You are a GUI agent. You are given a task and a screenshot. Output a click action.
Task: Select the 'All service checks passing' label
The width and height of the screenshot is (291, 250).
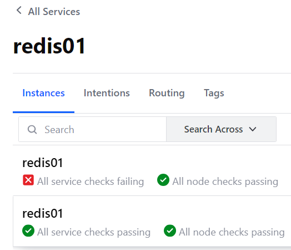(x=94, y=232)
